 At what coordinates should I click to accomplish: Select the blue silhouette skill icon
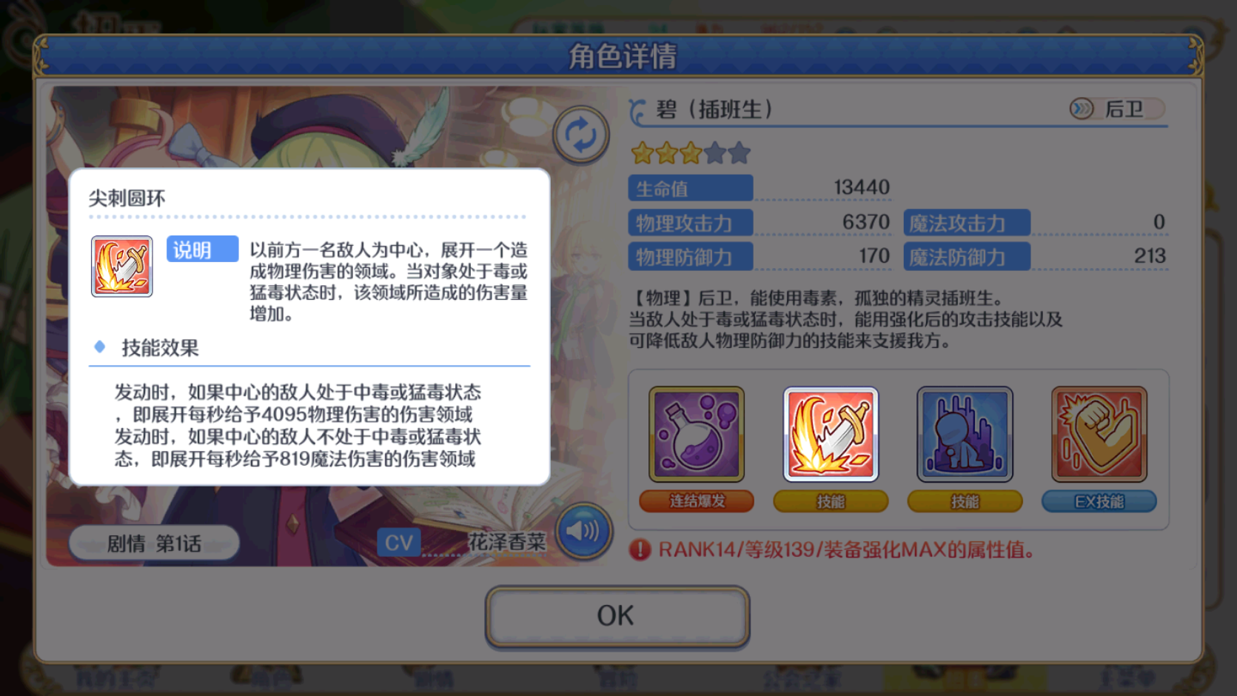pyautogui.click(x=965, y=434)
